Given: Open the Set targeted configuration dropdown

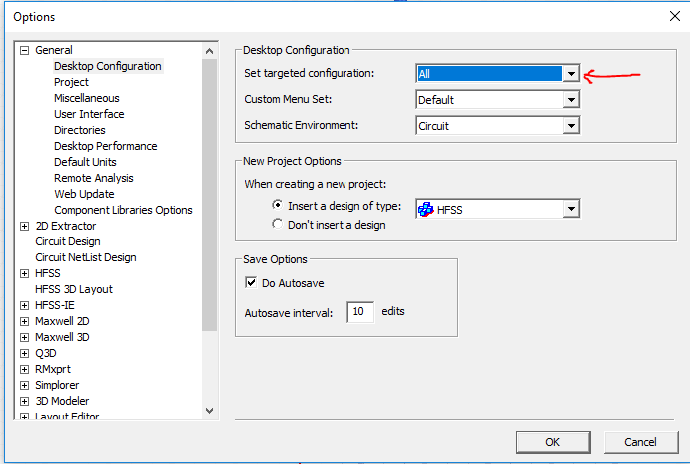Looking at the screenshot, I should tap(571, 74).
